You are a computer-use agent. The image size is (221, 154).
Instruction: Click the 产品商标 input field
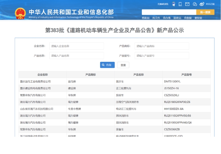point(162,46)
